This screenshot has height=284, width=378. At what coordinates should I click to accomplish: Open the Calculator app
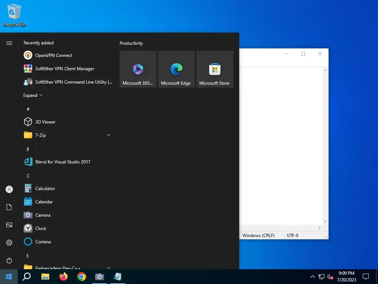click(x=68, y=188)
